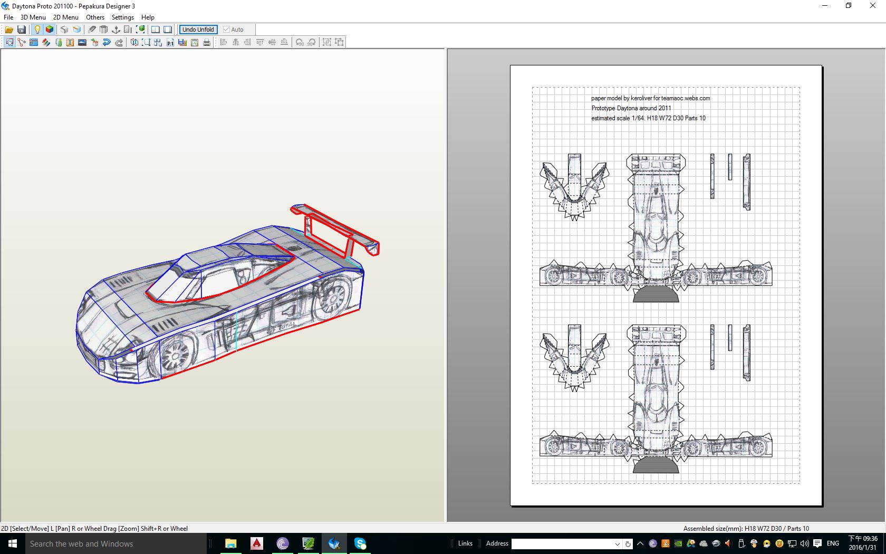The height and width of the screenshot is (554, 886).
Task: Click the anchor icon in top toolbar
Action: tap(116, 30)
